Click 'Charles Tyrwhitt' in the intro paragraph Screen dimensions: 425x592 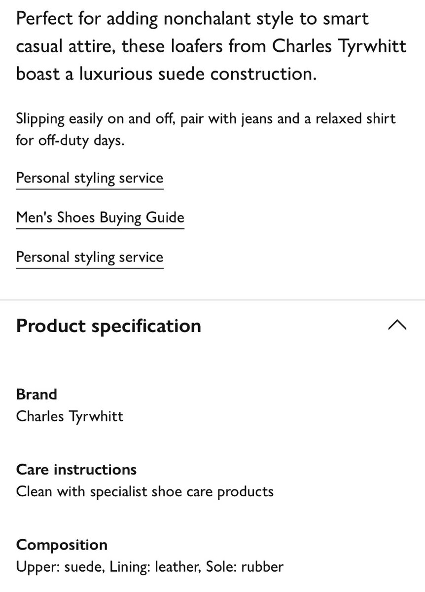click(340, 46)
